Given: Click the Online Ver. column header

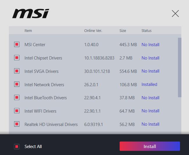Looking at the screenshot, I should click(93, 30).
